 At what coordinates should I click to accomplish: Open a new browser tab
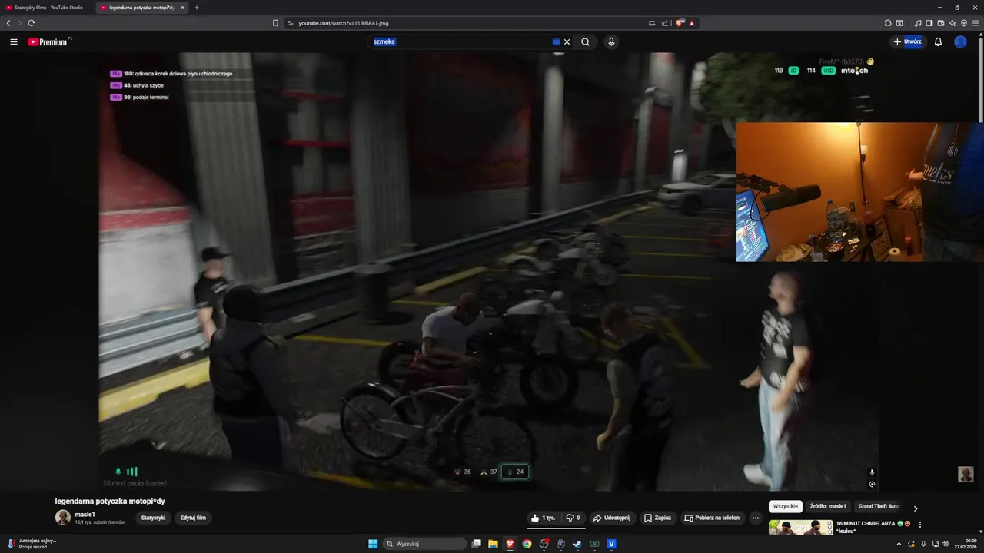[197, 8]
